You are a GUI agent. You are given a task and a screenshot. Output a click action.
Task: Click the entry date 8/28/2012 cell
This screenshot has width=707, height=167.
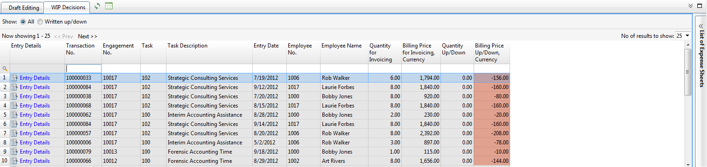[269, 115]
